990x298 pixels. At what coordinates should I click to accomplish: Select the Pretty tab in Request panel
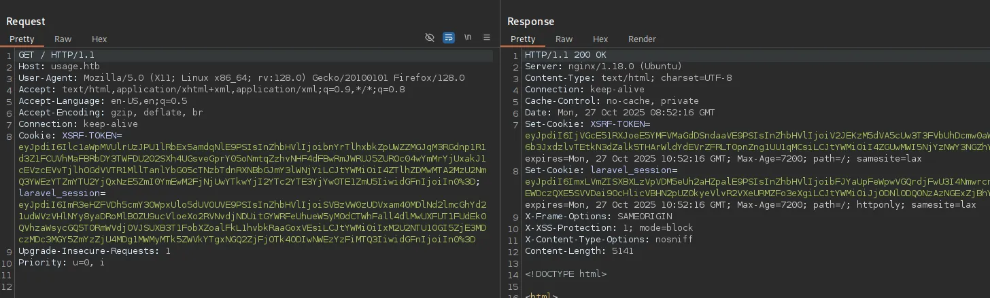click(x=22, y=39)
